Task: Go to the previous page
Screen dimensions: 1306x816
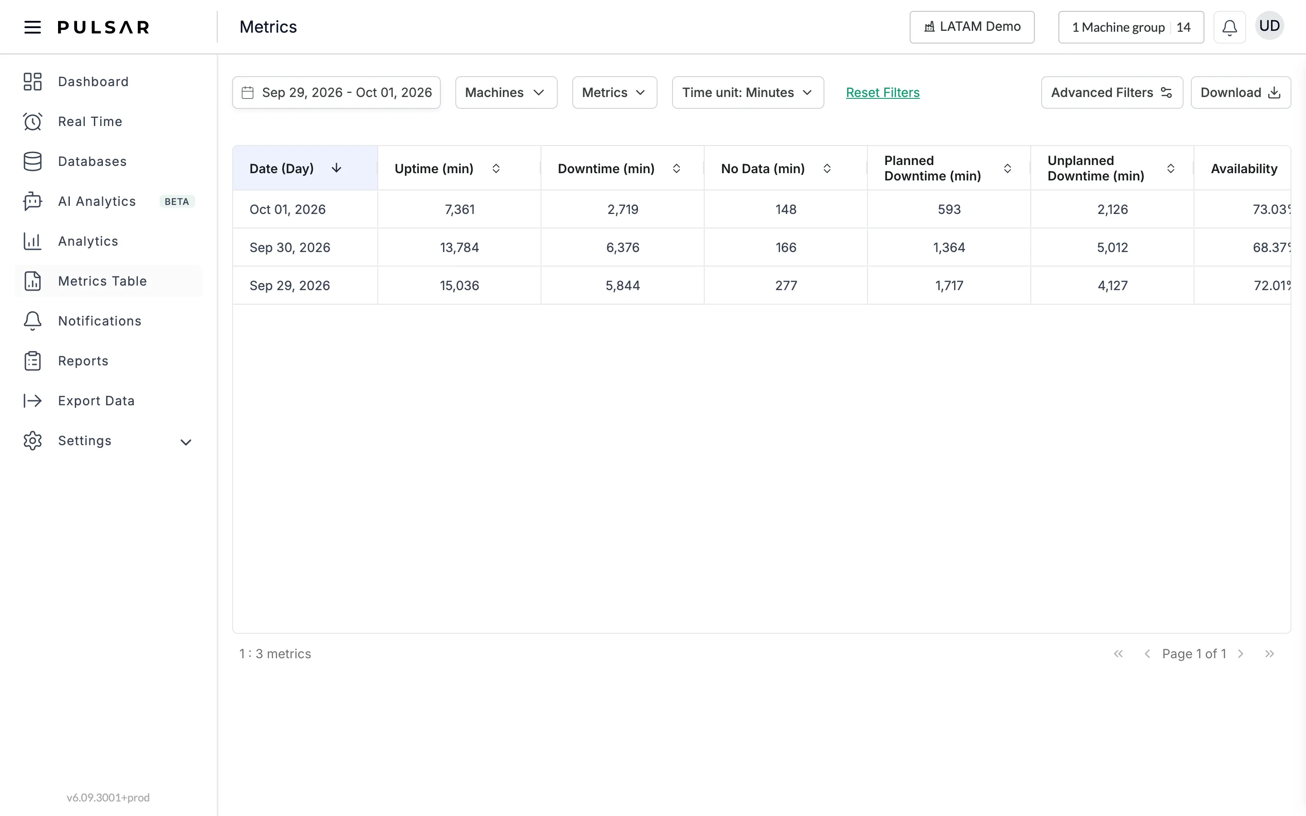Action: click(1147, 654)
